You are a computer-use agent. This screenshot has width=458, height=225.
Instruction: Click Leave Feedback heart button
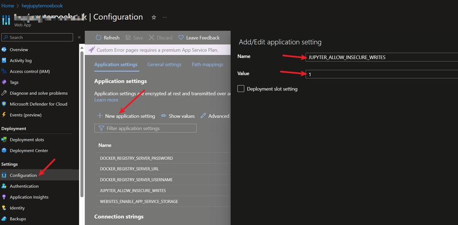[199, 38]
